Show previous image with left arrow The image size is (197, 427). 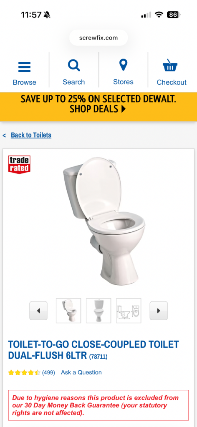pyautogui.click(x=38, y=311)
